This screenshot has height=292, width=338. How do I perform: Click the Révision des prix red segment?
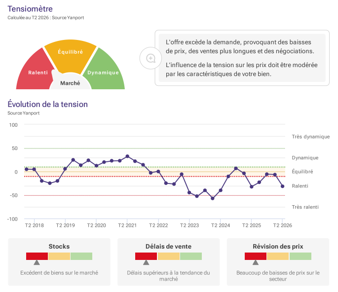point(256,256)
